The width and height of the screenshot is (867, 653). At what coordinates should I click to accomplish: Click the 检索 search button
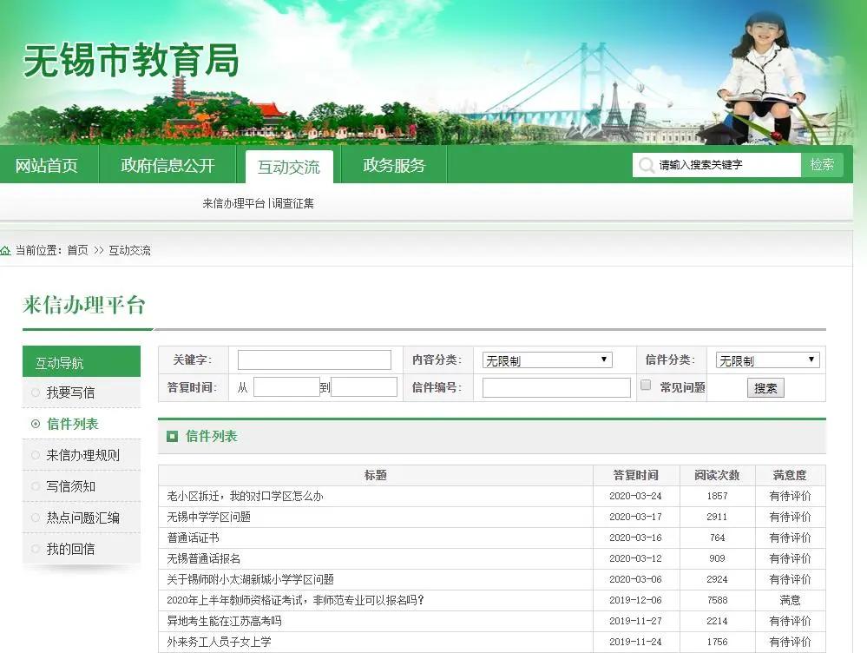pos(820,164)
